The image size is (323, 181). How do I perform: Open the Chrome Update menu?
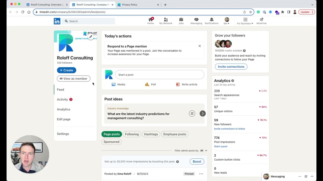tap(306, 12)
